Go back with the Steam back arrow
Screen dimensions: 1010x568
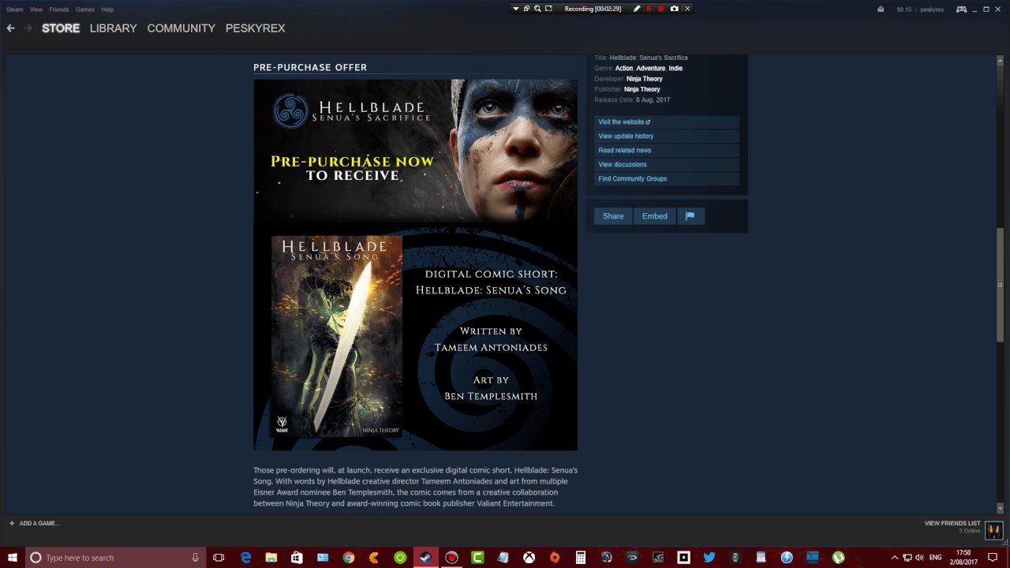point(10,28)
